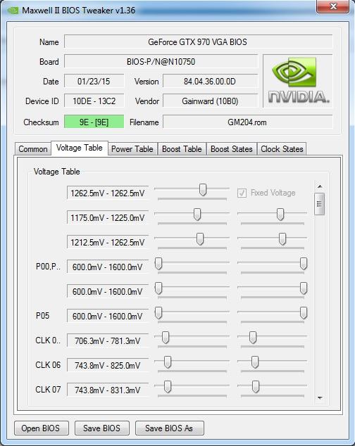This screenshot has width=355, height=446.
Task: Click max slider of the CLK 06 row
Action: [255, 362]
